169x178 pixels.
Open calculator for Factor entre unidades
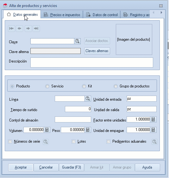(153, 119)
